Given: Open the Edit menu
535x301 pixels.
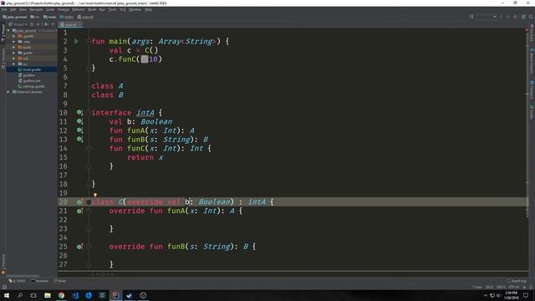Looking at the screenshot, I should 13,9.
